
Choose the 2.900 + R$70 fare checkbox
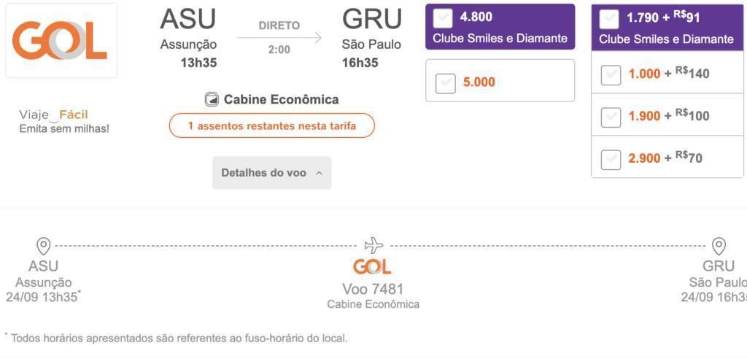611,160
